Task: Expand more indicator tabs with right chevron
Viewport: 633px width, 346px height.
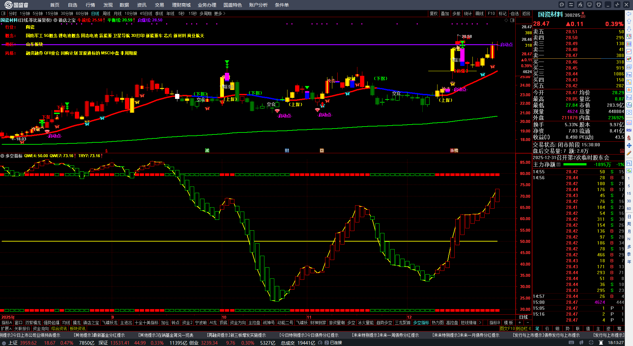Action: click(x=480, y=323)
